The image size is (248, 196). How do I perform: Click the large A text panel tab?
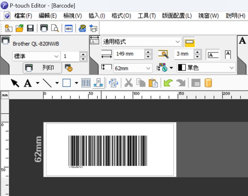tap(242, 41)
